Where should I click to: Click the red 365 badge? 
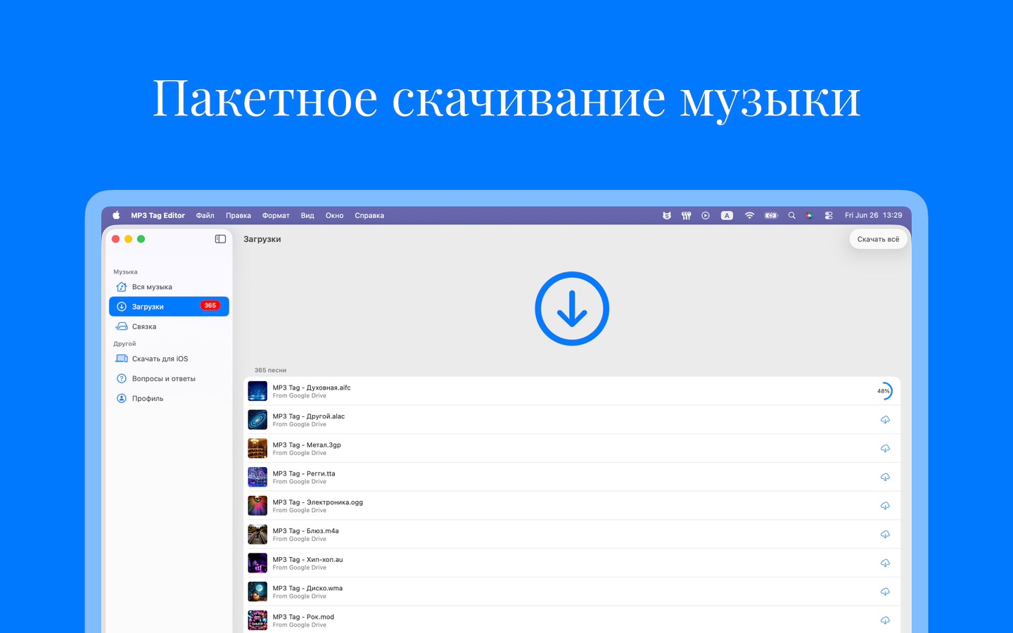point(210,306)
